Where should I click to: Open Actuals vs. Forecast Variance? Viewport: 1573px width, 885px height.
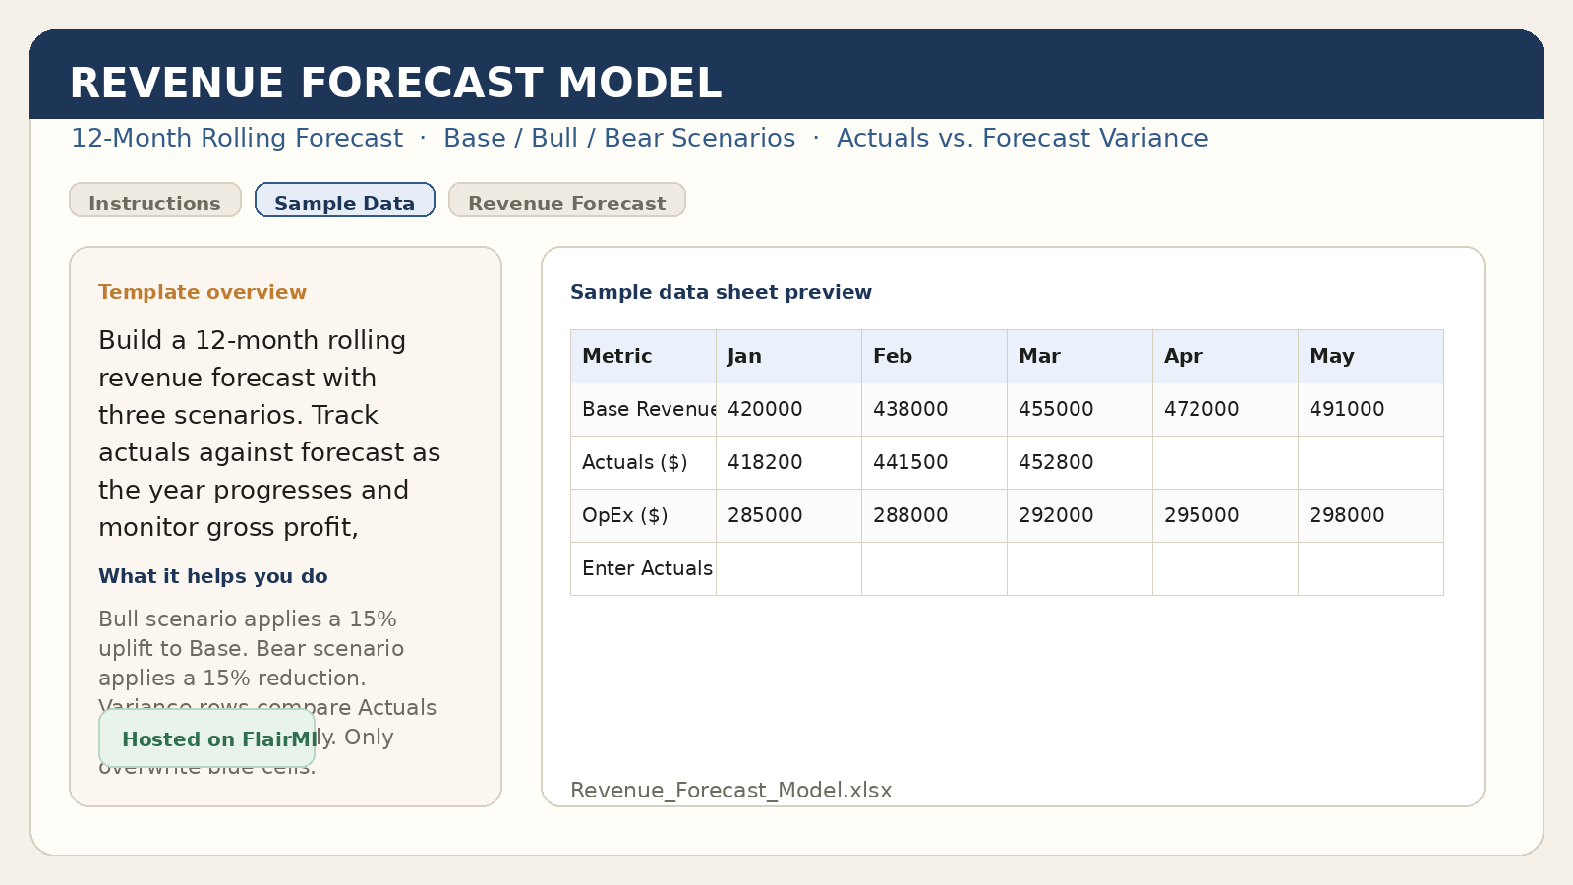(x=1022, y=138)
